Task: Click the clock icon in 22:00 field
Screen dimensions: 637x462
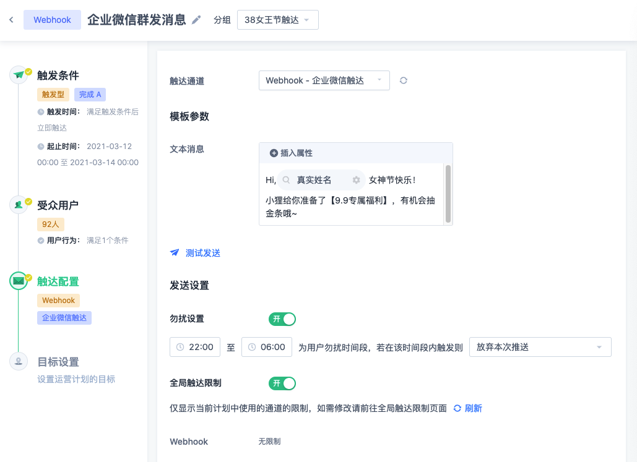Action: pyautogui.click(x=180, y=347)
